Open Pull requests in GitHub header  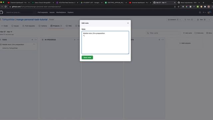click(43, 12)
